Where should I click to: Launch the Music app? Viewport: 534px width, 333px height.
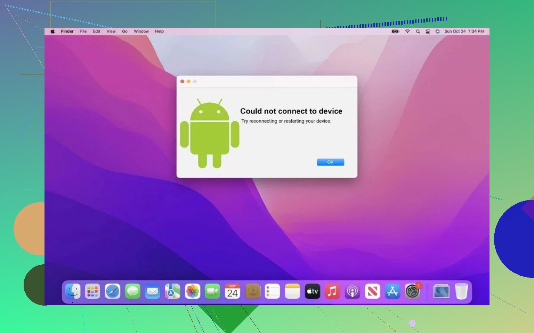[x=332, y=291]
